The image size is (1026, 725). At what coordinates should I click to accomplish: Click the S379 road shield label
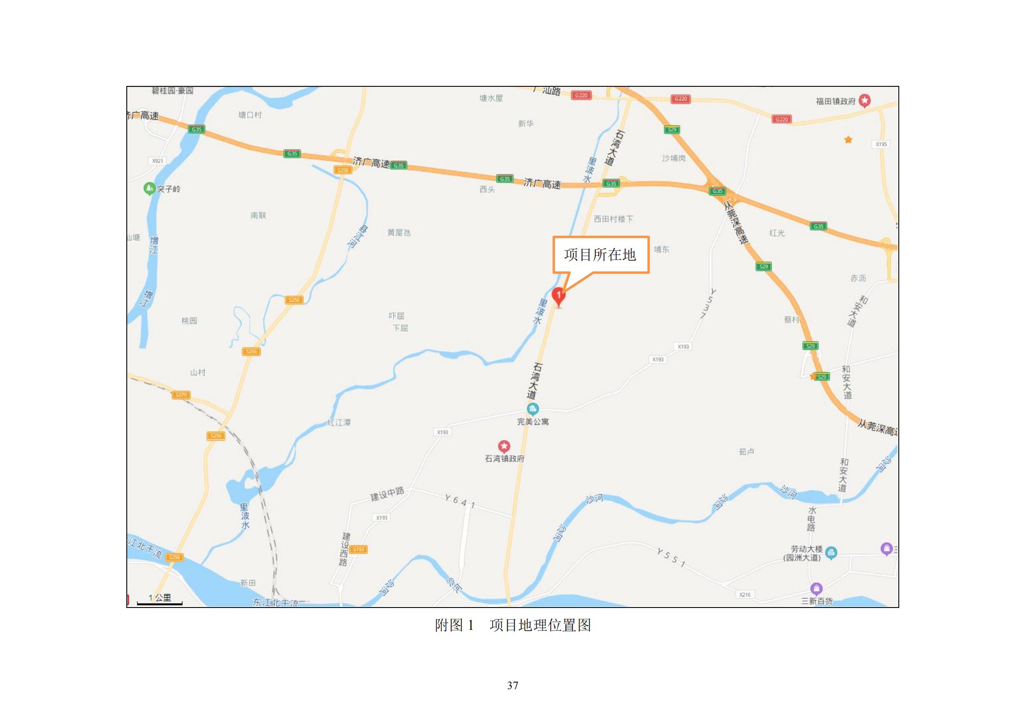tap(181, 395)
